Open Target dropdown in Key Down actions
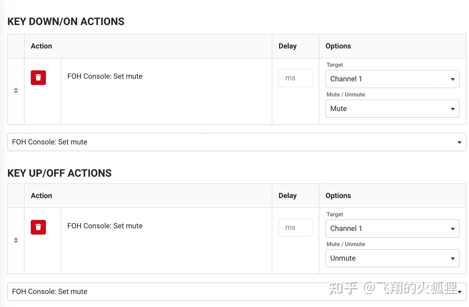 392,79
